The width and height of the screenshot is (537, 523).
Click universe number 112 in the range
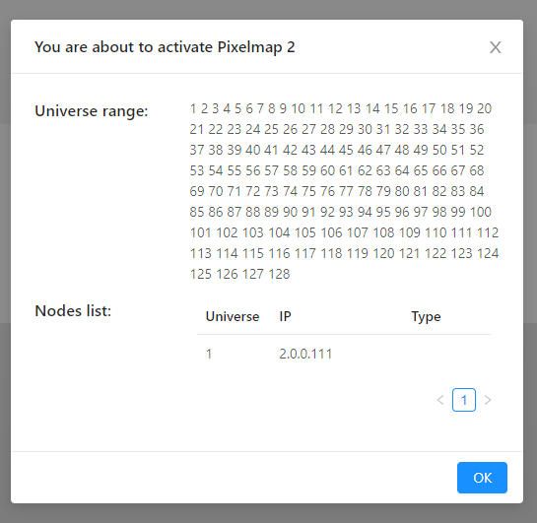pyautogui.click(x=488, y=233)
